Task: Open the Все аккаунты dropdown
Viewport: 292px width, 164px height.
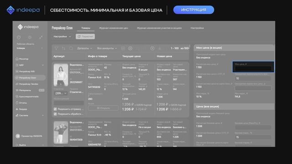Action: tap(107, 48)
